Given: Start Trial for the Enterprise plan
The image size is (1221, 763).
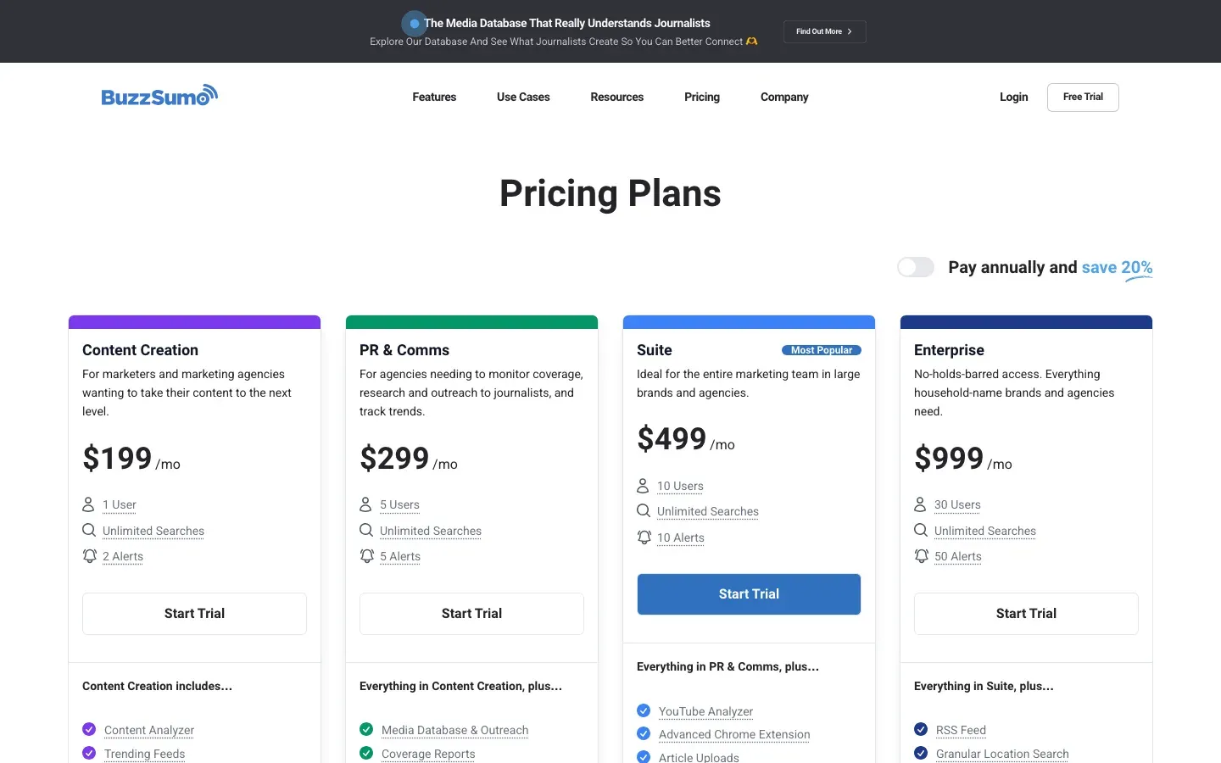Looking at the screenshot, I should (x=1026, y=614).
